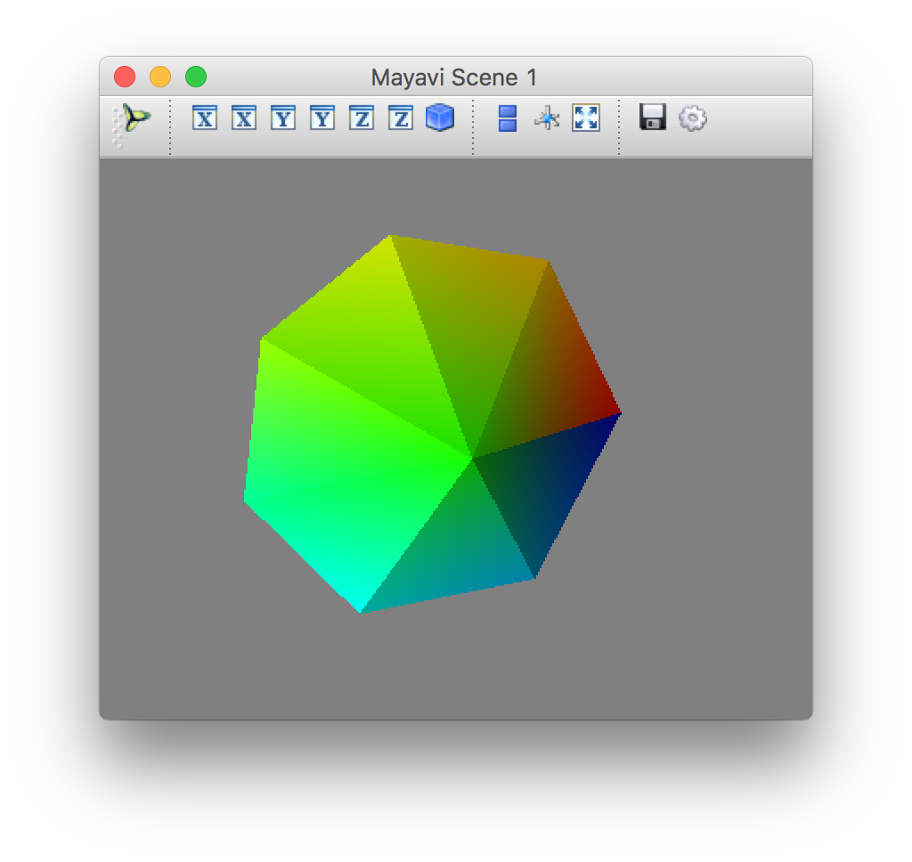Click the Mayavi Scene 1 title bar

coord(456,77)
